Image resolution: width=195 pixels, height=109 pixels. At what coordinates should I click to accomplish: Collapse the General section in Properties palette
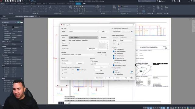click(22, 25)
